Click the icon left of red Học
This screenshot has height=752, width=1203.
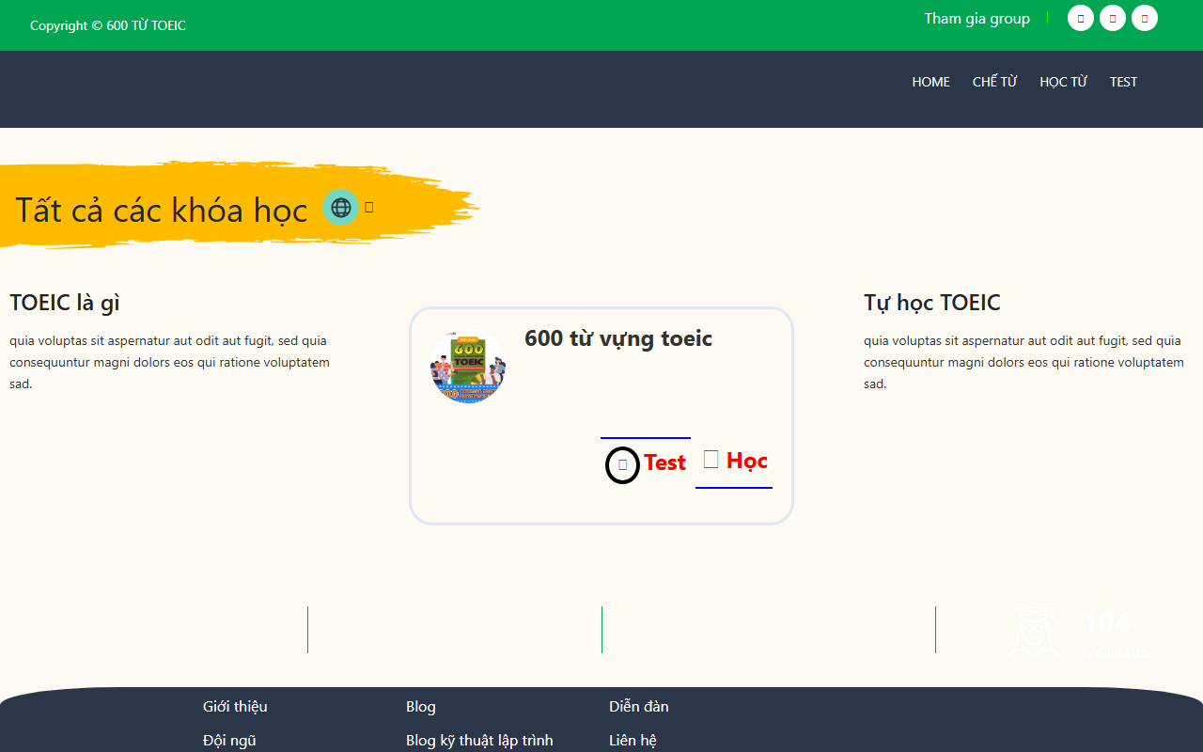(711, 460)
